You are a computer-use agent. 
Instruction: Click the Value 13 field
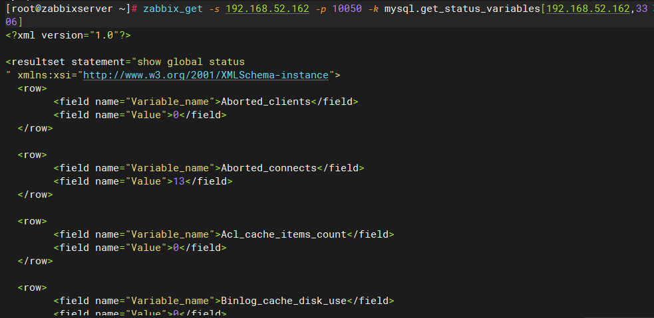(x=143, y=181)
